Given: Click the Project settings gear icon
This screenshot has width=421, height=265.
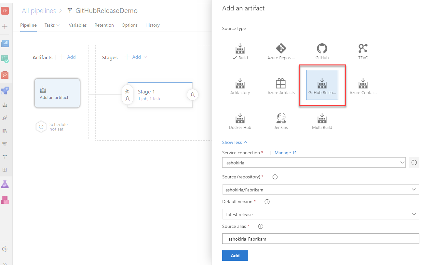Looking at the screenshot, I should 5,249.
